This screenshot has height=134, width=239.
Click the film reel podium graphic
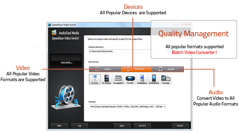click(x=66, y=97)
